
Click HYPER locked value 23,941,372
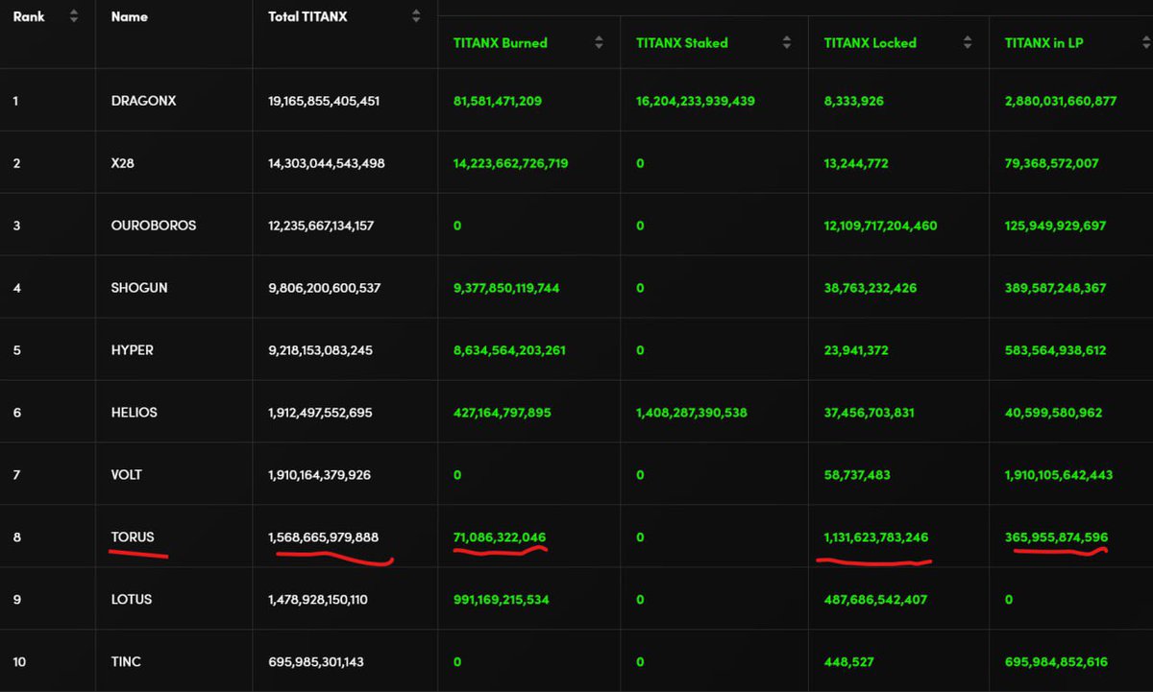pyautogui.click(x=857, y=350)
